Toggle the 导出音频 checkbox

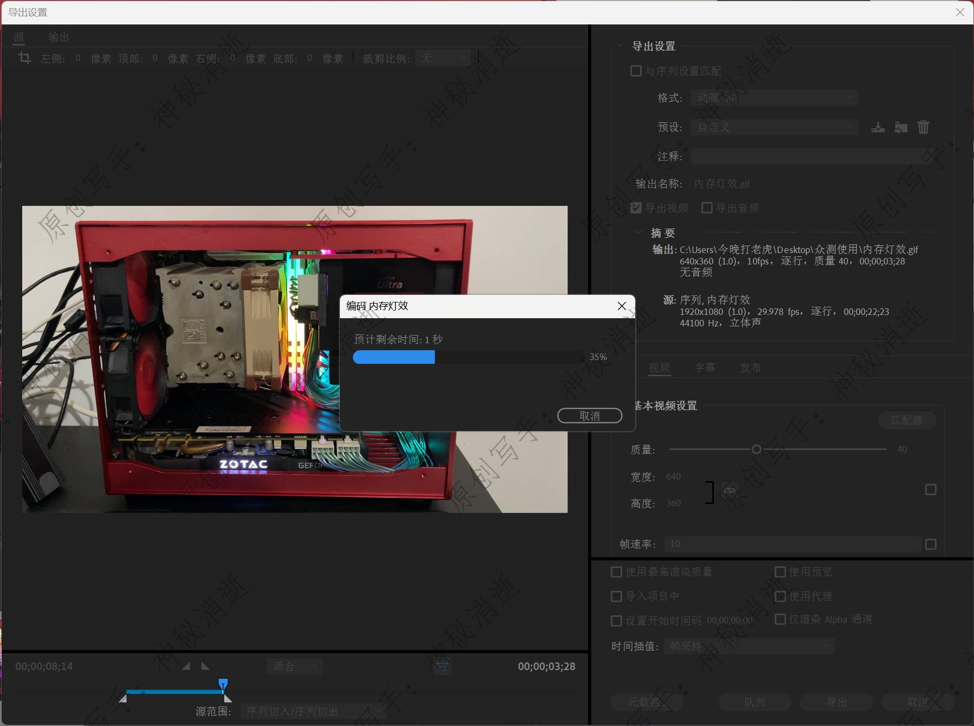(707, 208)
